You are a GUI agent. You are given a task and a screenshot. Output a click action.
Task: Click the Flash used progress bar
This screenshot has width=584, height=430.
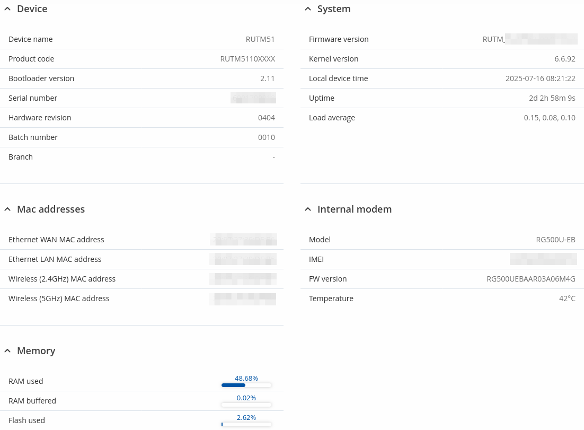[246, 425]
